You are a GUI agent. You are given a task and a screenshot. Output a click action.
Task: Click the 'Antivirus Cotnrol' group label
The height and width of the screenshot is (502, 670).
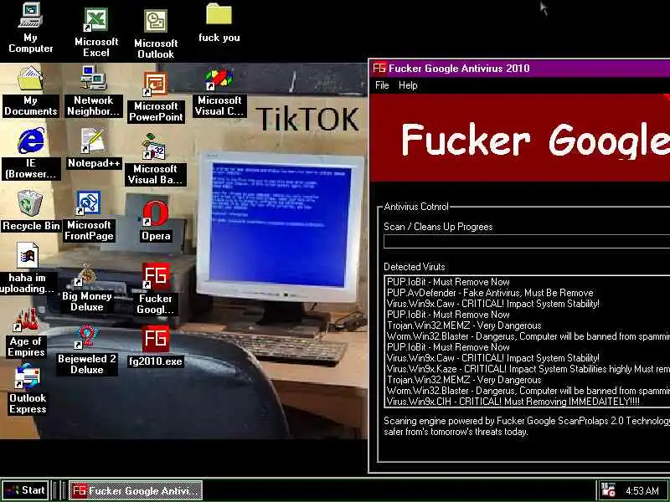[415, 207]
